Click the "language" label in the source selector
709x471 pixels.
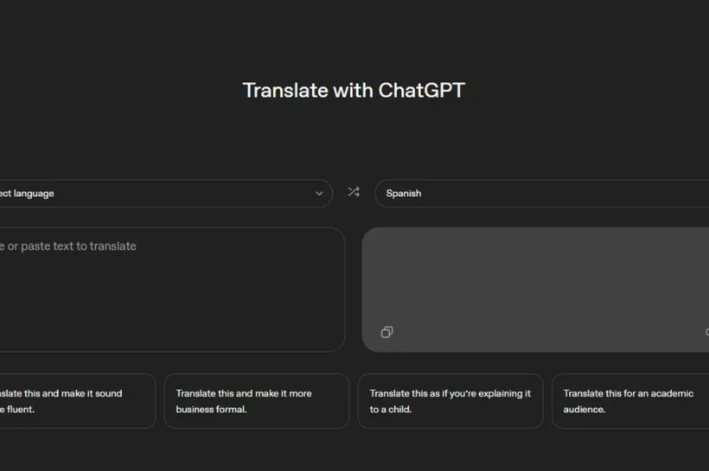34,194
